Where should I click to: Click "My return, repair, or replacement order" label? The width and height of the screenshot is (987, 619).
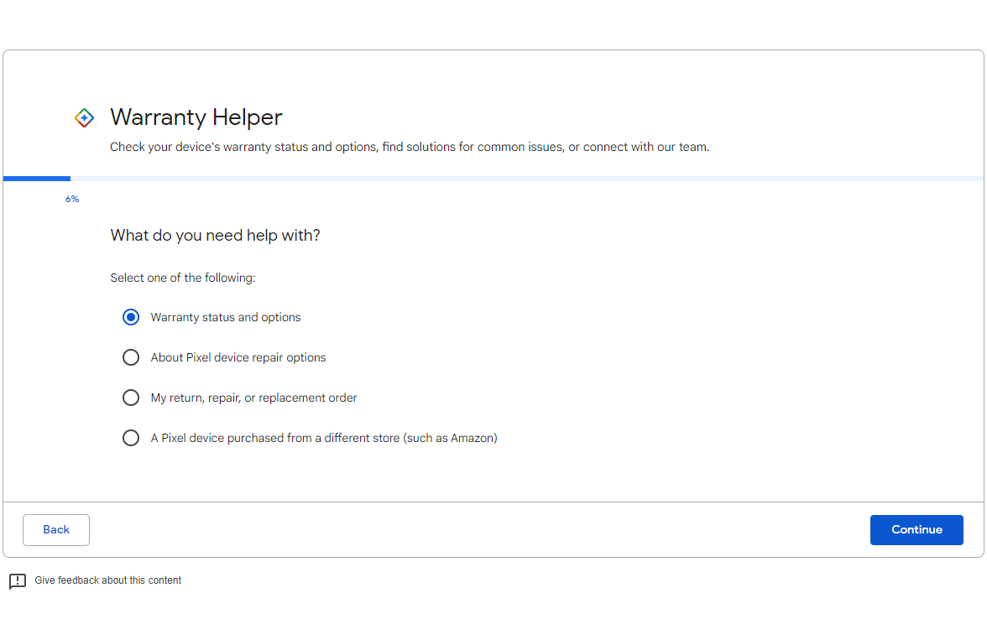point(253,398)
